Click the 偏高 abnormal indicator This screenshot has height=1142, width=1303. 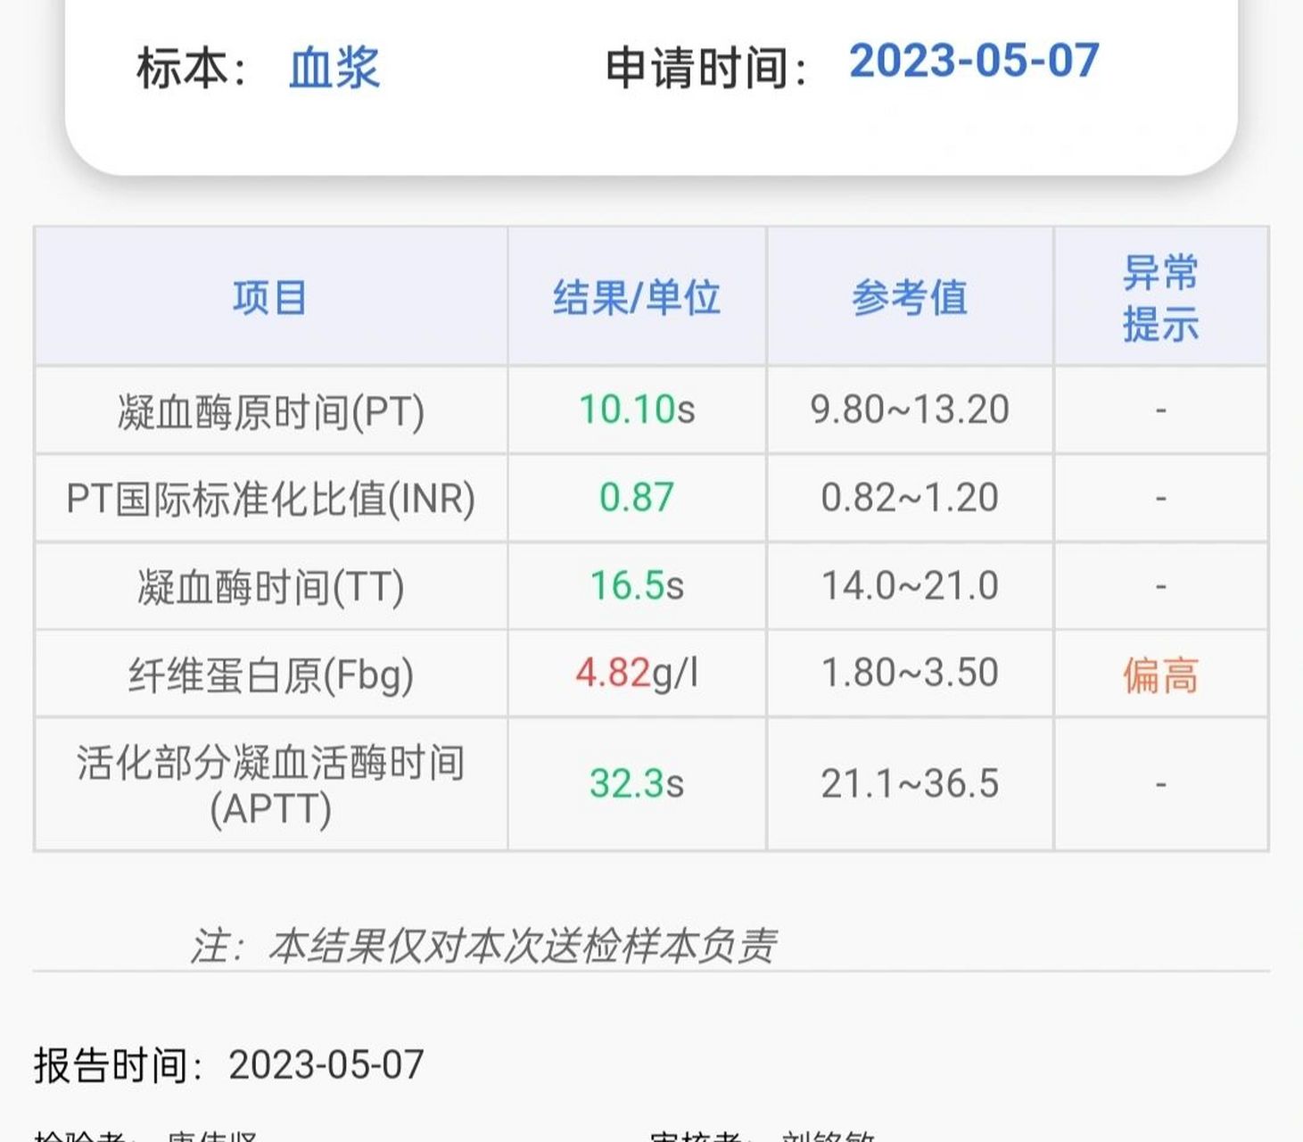pos(1160,675)
